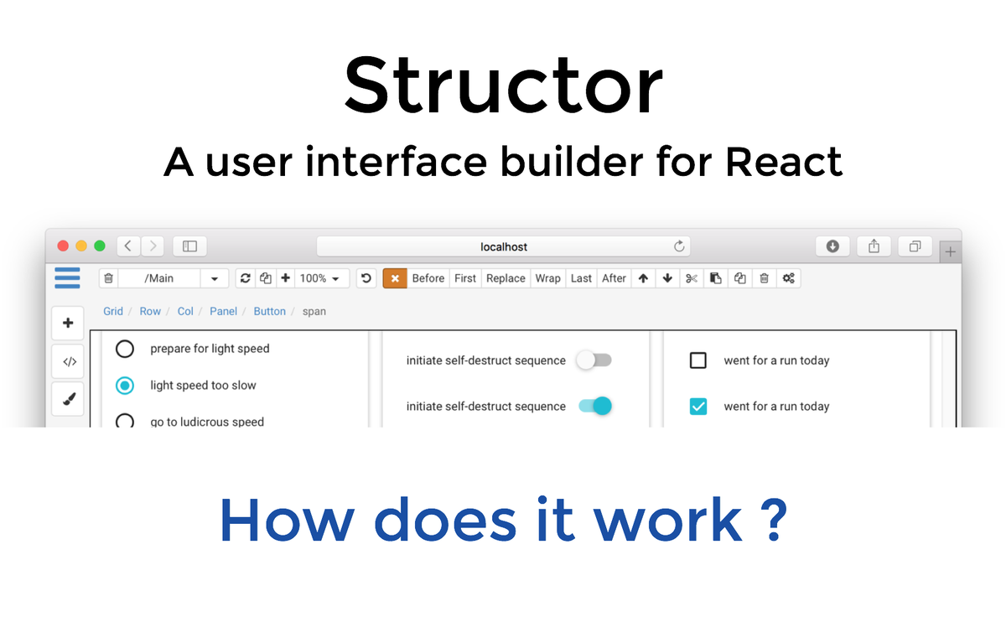Click the plus icon beside 100%
The image size is (1006, 622).
285,278
